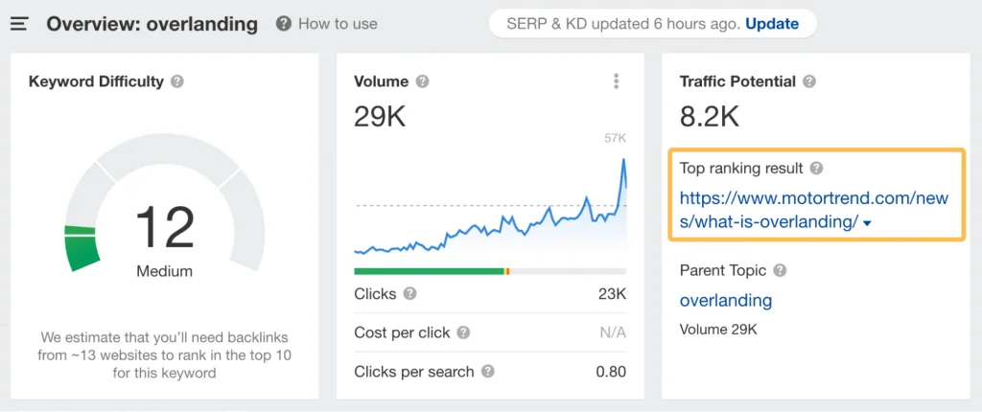Viewport: 982px width, 412px height.
Task: Click the help icon beside Traffic Potential
Action: tap(809, 82)
